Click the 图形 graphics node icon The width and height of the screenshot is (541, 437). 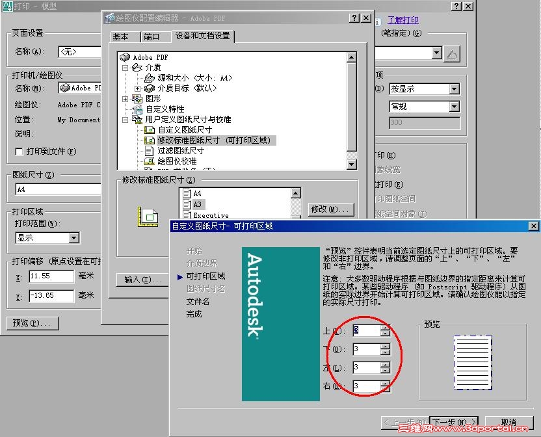[137, 99]
